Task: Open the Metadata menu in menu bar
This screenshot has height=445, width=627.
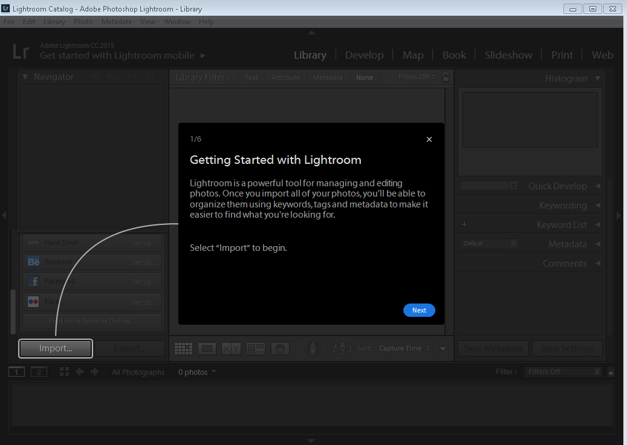Action: tap(116, 21)
